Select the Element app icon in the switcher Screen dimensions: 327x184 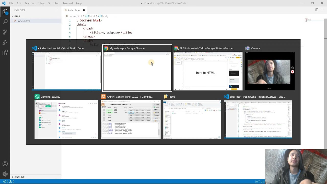(x=37, y=97)
